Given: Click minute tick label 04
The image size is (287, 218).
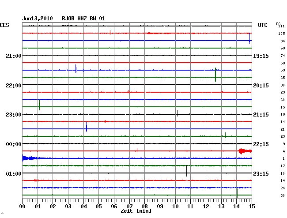Looking at the screenshot, I should [x=83, y=207].
